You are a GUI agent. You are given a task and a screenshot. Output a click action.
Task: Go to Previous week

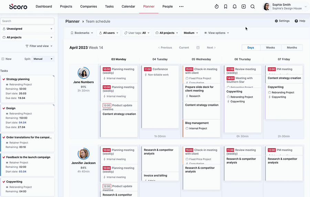click(x=165, y=47)
